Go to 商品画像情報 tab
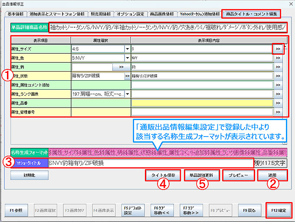295x222 pixels. coord(162,14)
